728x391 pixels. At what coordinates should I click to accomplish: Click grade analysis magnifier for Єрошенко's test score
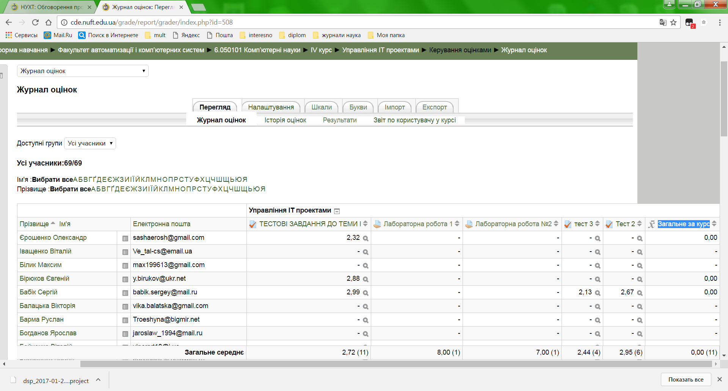pos(366,239)
